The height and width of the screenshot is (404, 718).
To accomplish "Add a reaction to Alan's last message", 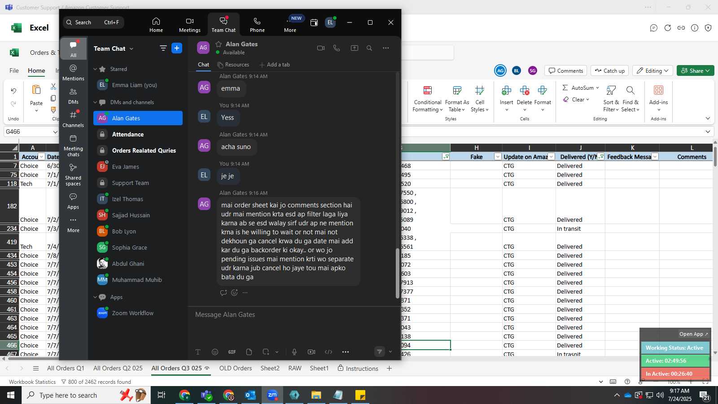I will (234, 293).
